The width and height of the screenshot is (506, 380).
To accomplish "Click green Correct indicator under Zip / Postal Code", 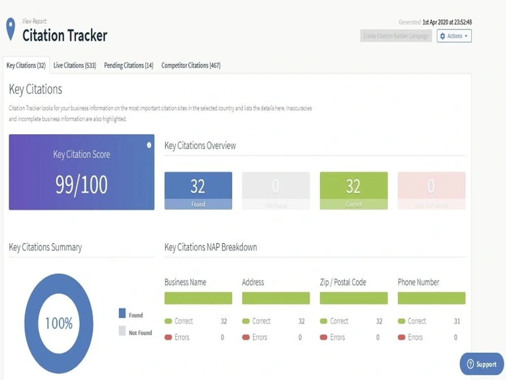I will point(324,321).
